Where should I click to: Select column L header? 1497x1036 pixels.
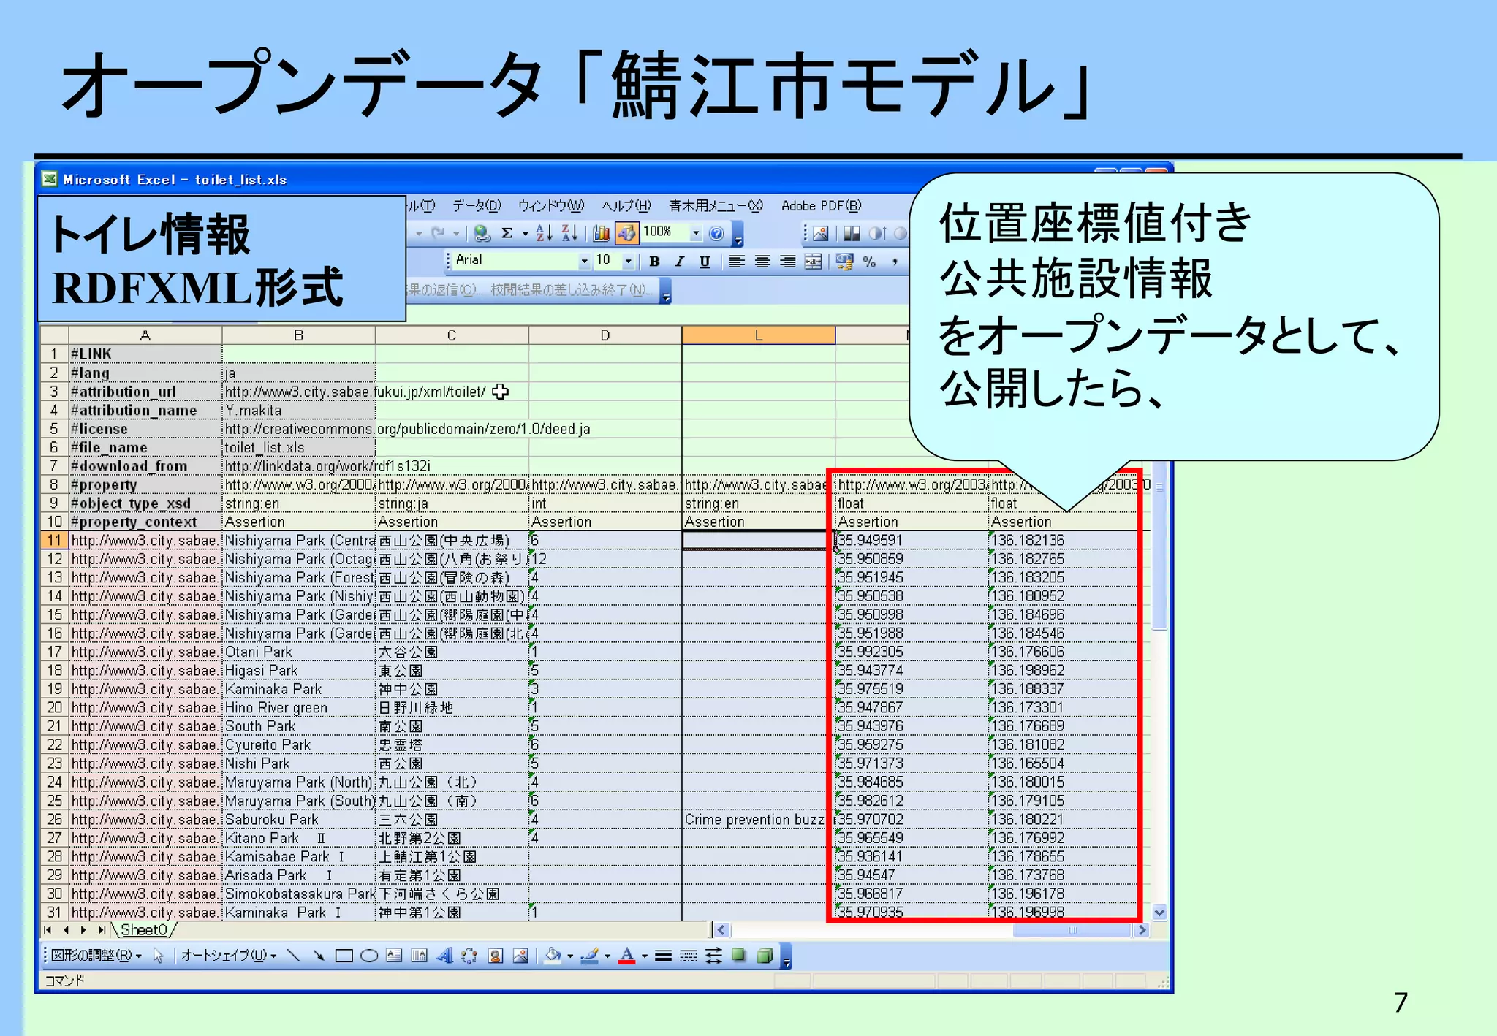point(758,335)
